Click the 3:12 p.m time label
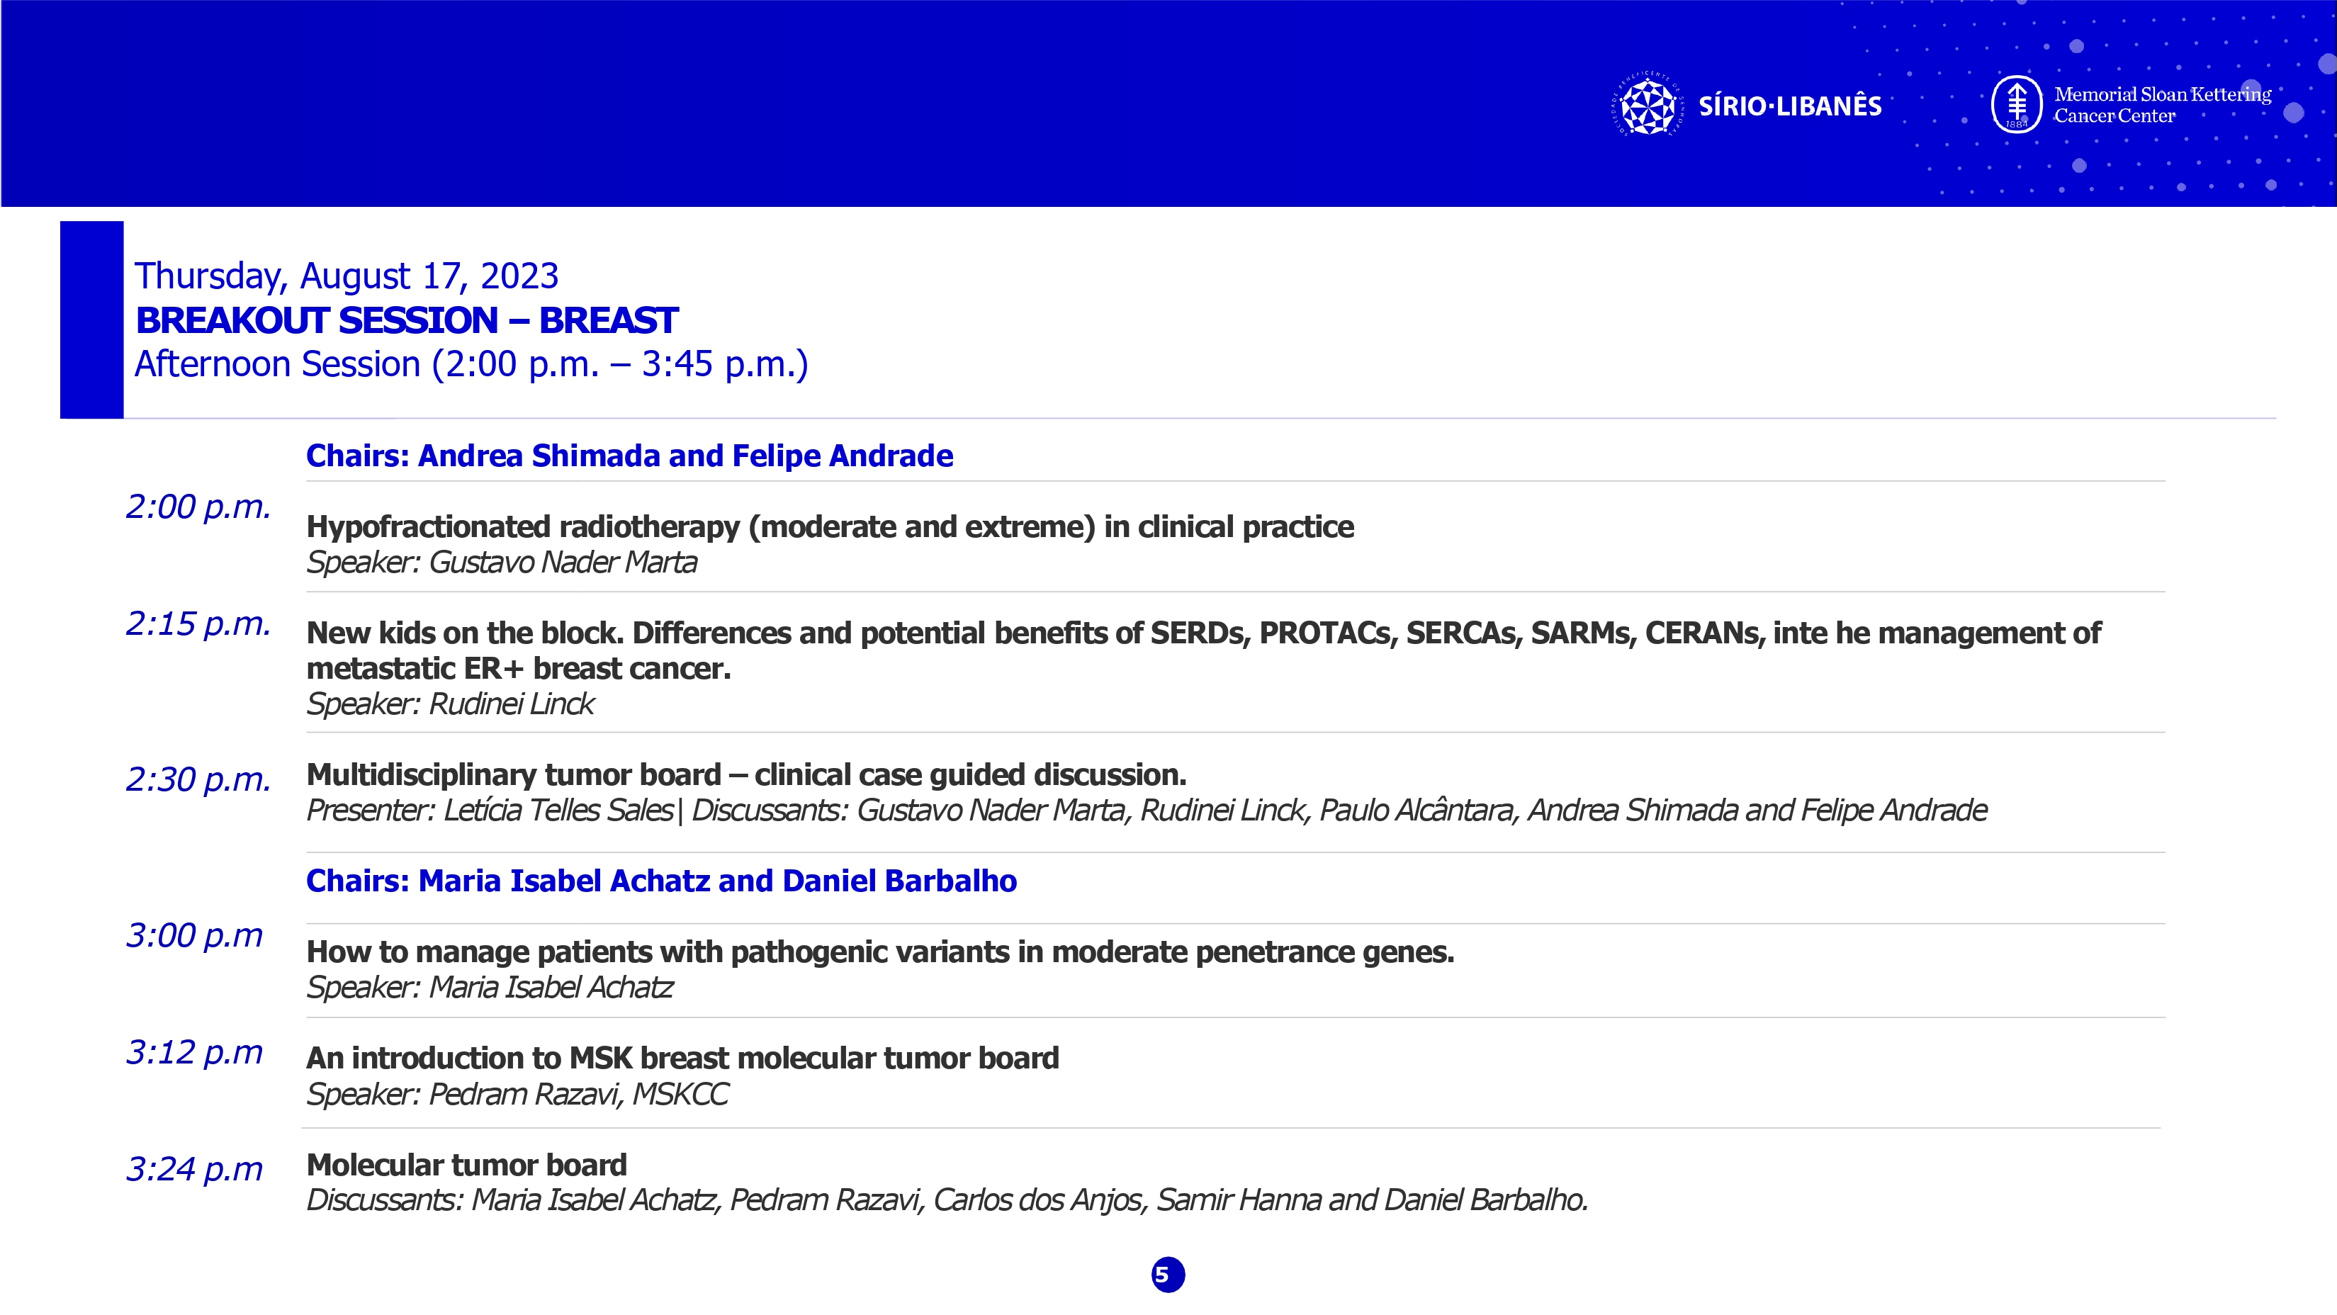This screenshot has height=1315, width=2337. coord(194,1053)
